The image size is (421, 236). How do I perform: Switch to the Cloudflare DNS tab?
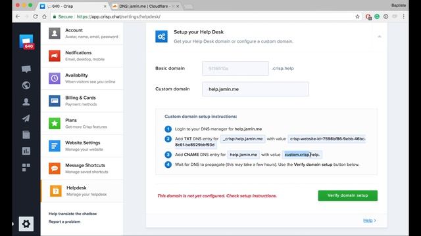pos(146,6)
